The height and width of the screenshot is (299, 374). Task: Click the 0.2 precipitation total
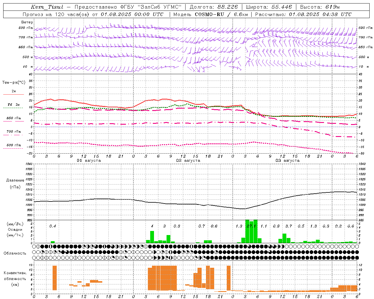tap(338, 226)
